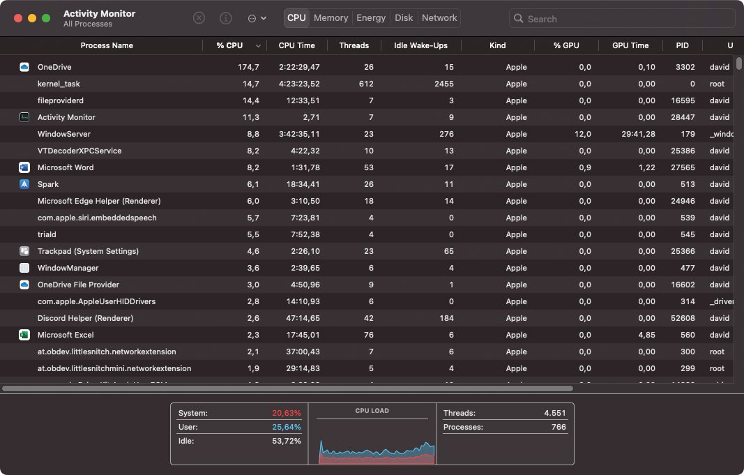
Task: Click the Trackpad System Settings icon
Action: click(24, 251)
